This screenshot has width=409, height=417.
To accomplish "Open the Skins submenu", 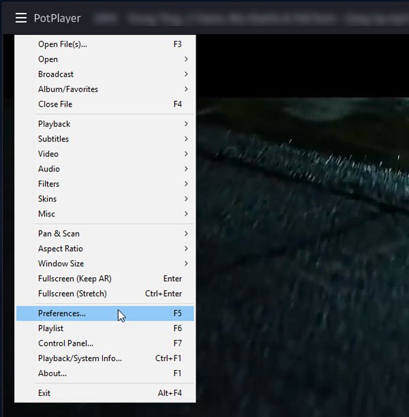I will [x=48, y=199].
